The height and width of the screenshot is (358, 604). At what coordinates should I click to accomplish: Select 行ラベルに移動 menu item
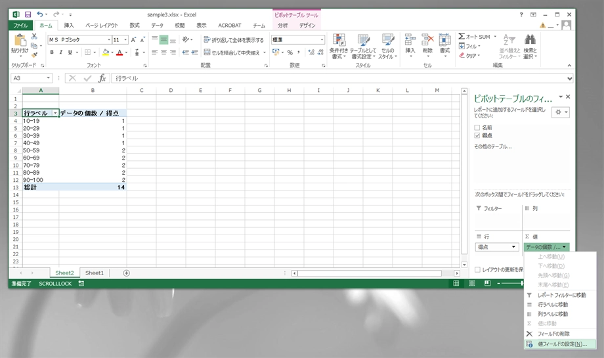[x=561, y=304]
